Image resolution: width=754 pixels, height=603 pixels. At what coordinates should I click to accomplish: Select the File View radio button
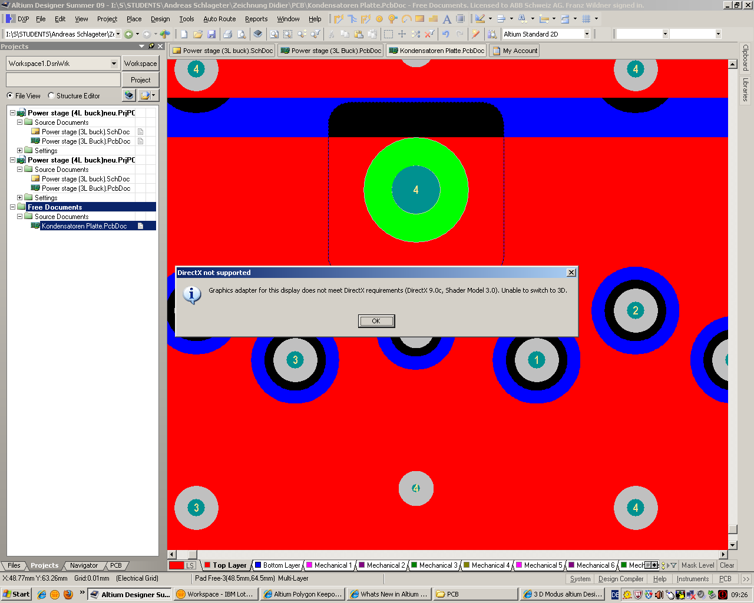tap(9, 95)
